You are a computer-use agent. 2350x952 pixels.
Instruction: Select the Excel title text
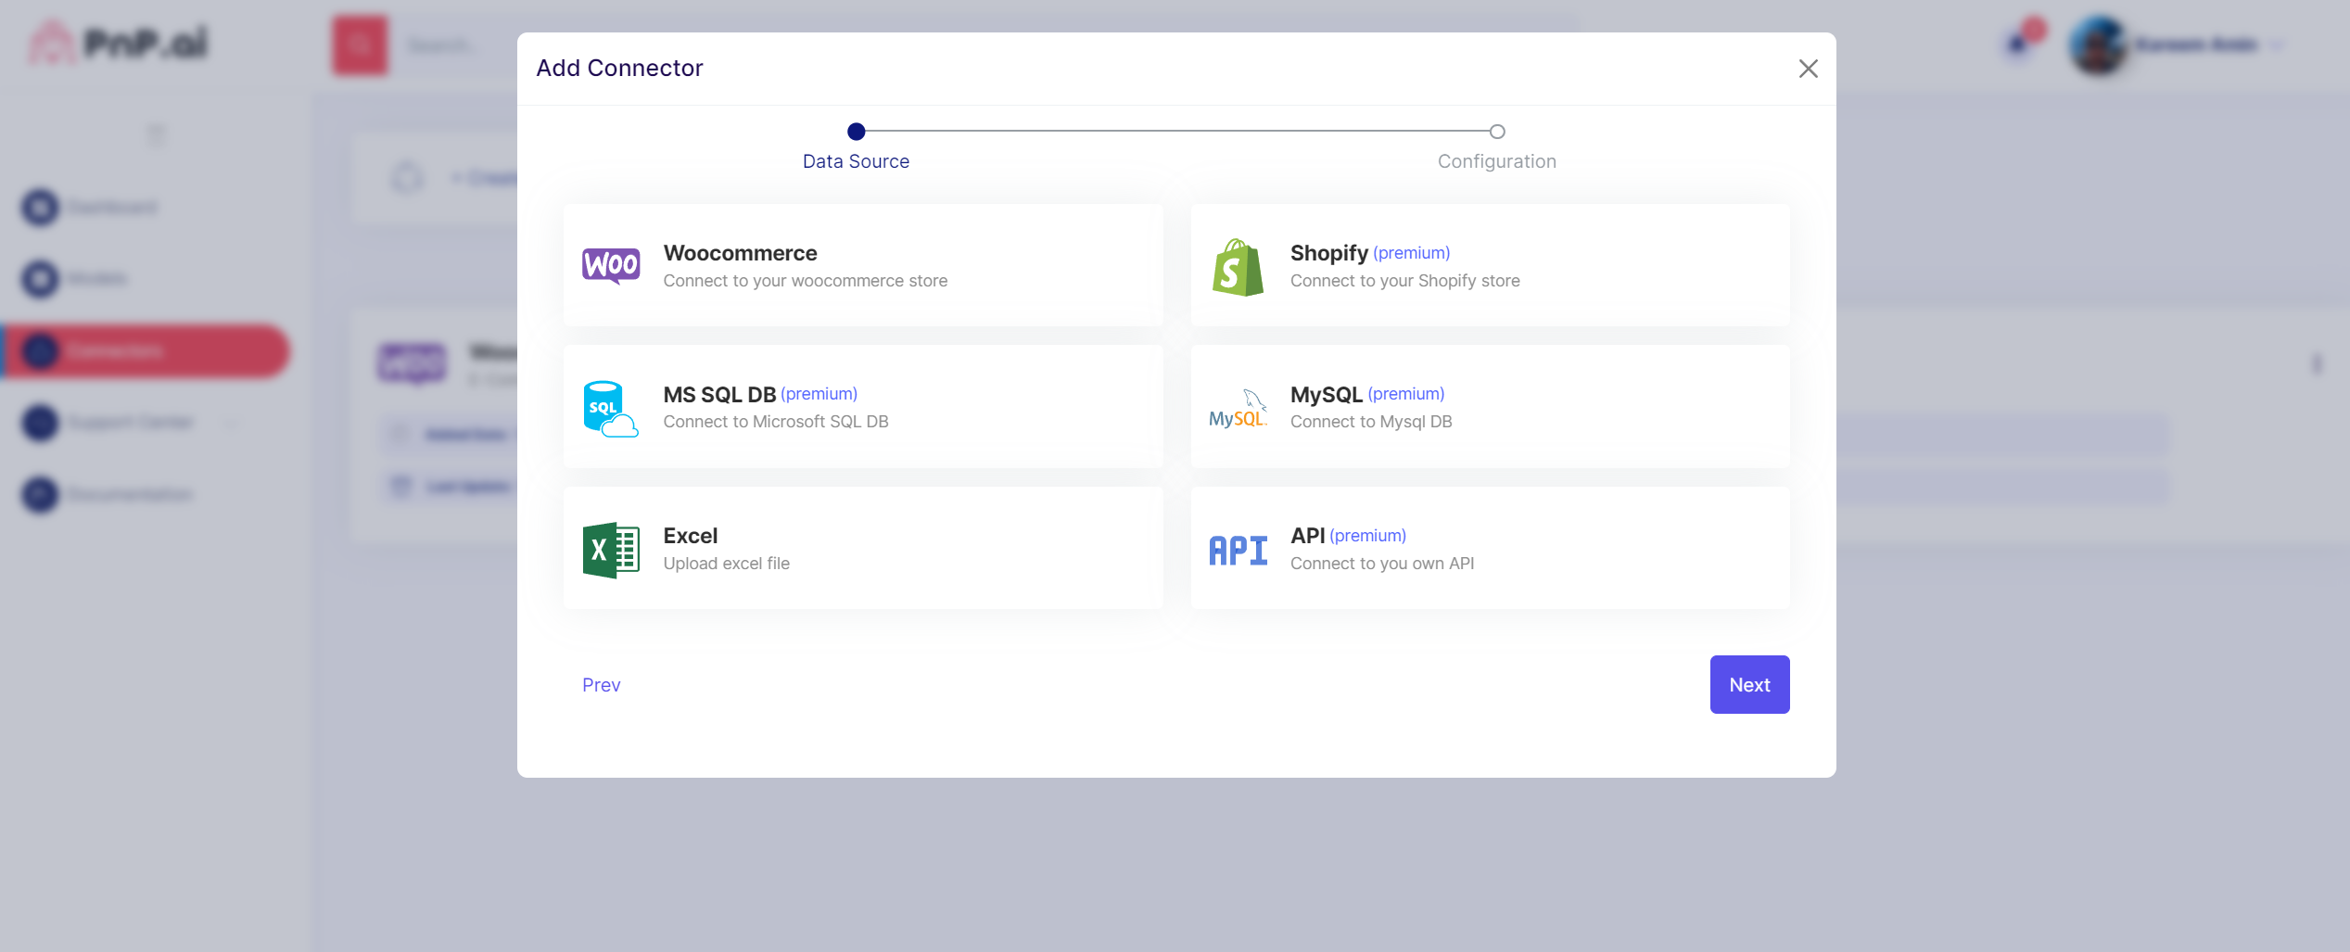click(691, 536)
